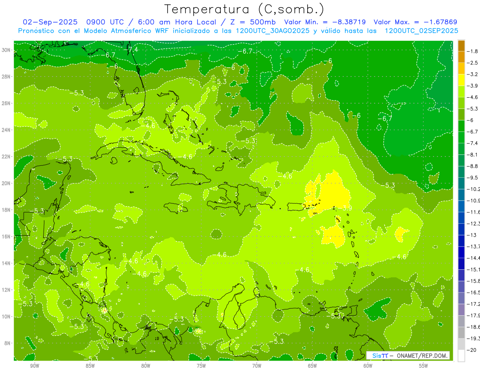Click the legend value -9.5

point(472,178)
